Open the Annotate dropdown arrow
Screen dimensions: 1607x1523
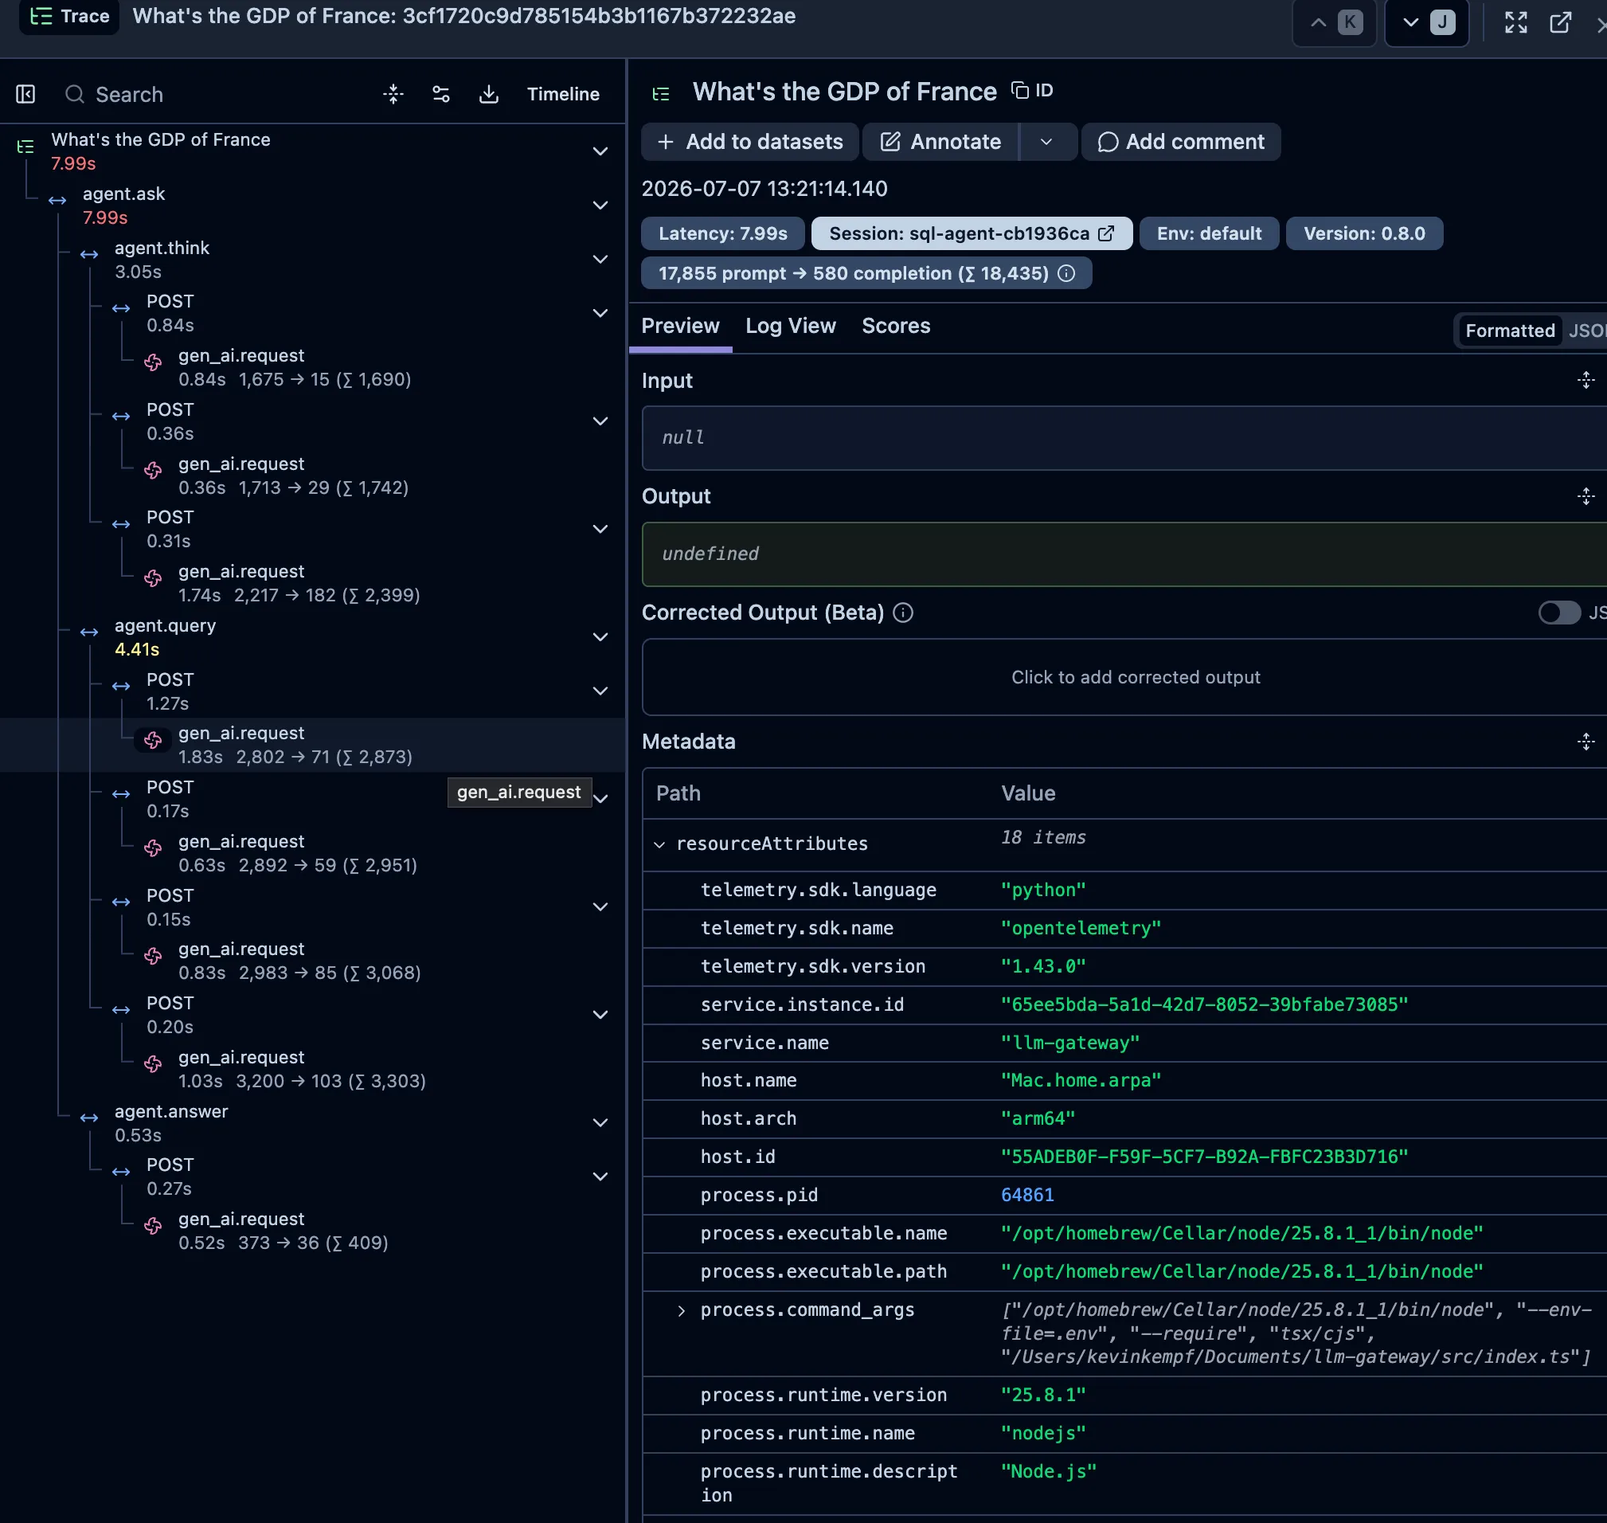1047,142
